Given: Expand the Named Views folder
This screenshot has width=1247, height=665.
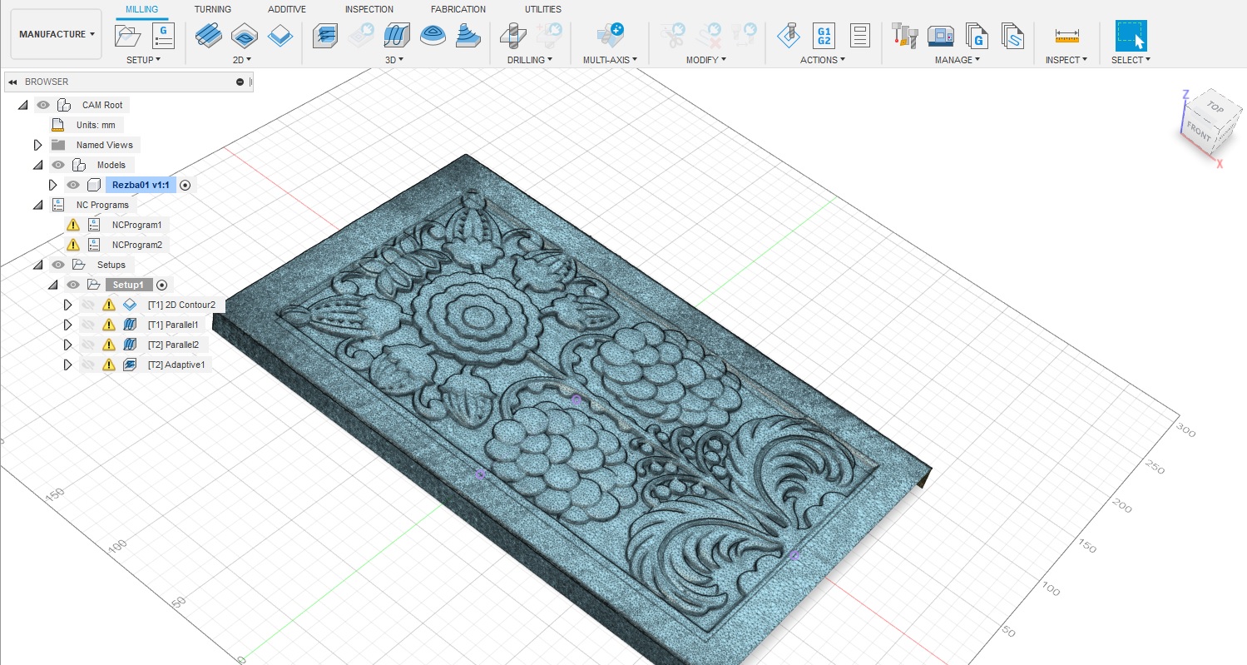Looking at the screenshot, I should tap(37, 145).
